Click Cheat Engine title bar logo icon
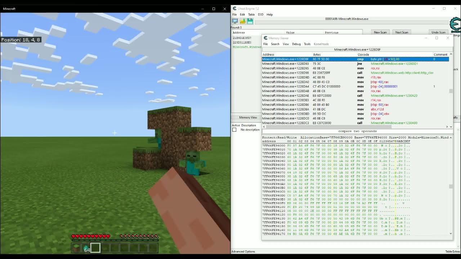Screen dimensions: 461x259 click(x=234, y=8)
